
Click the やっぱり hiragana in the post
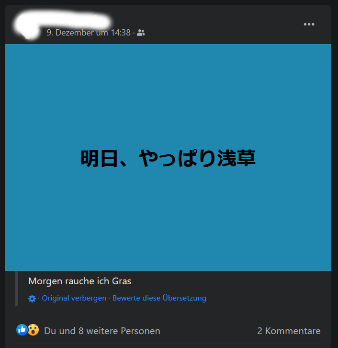177,158
